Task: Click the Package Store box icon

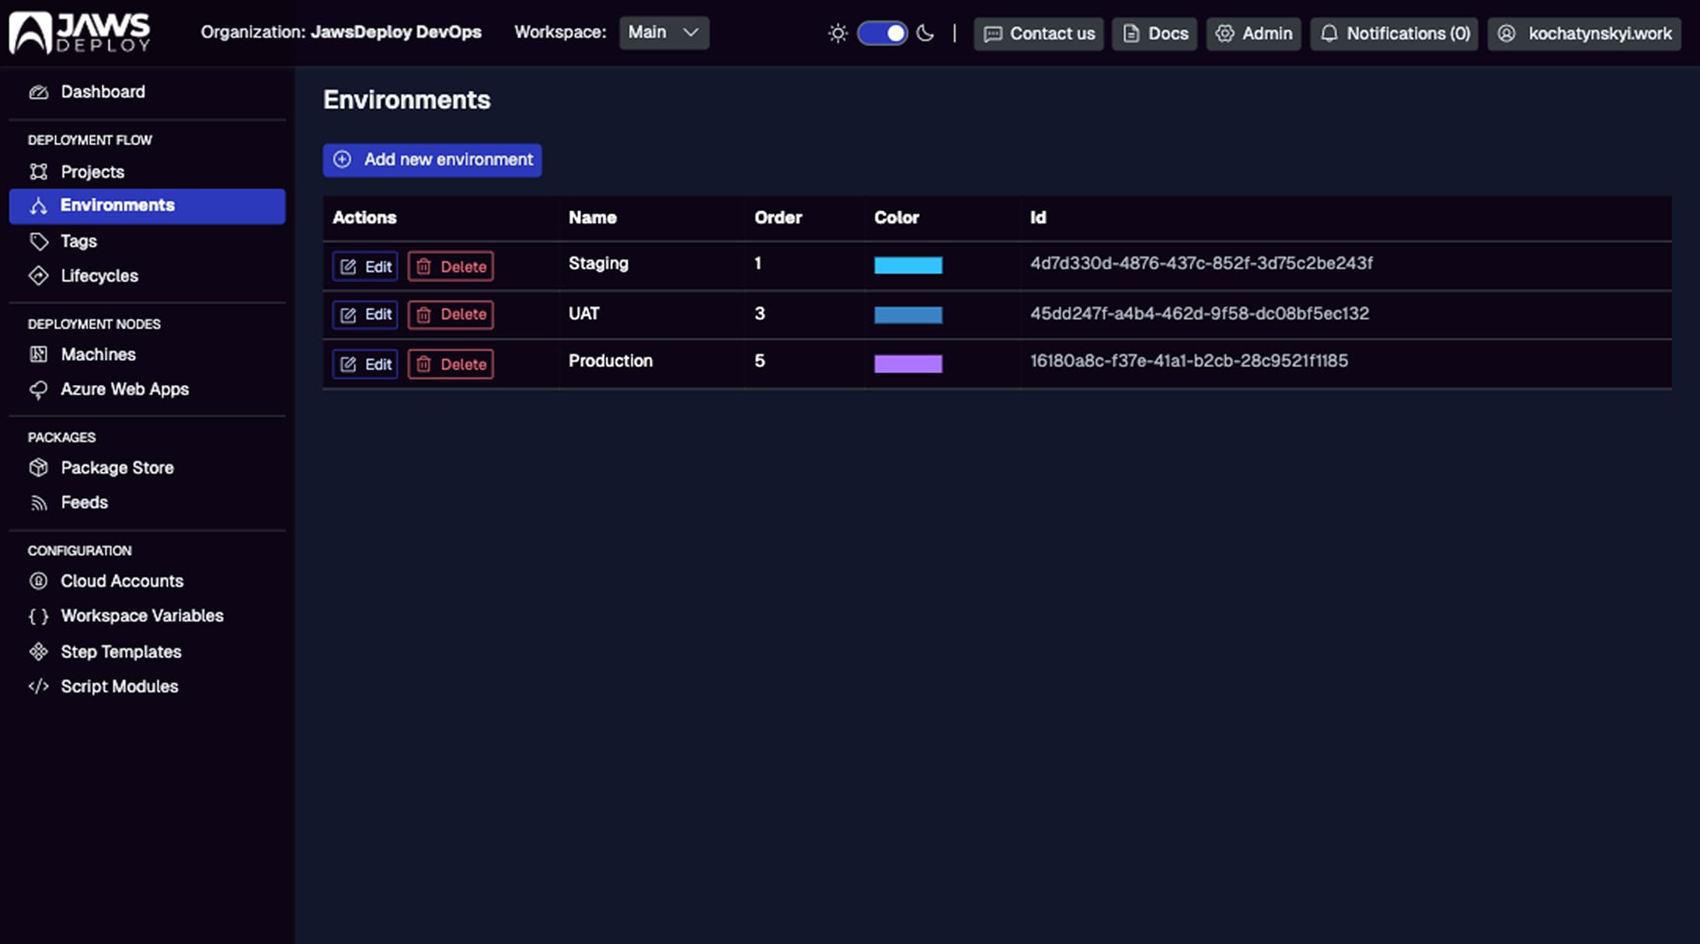Action: (38, 467)
